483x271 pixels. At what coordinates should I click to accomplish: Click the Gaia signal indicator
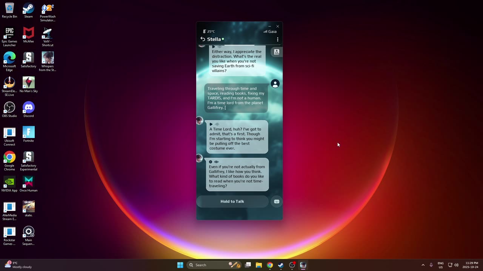pos(270,32)
